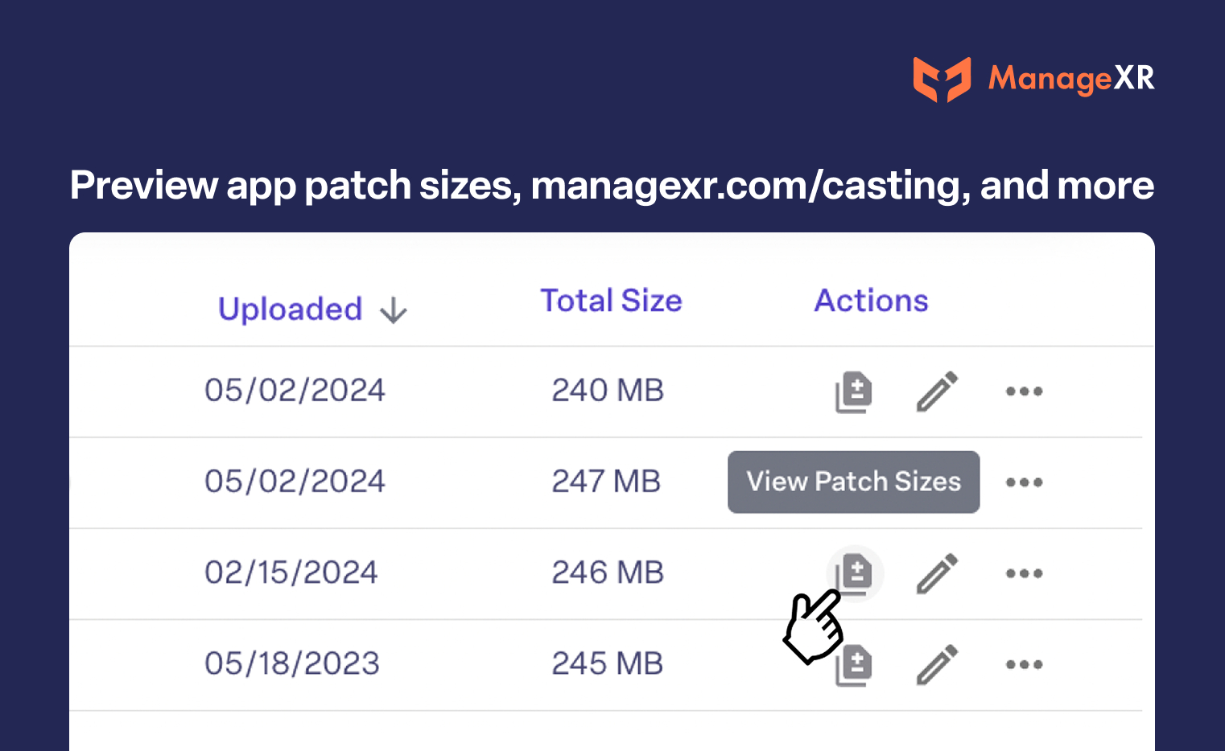
Task: Click the 240 MB total size value
Action: click(608, 391)
